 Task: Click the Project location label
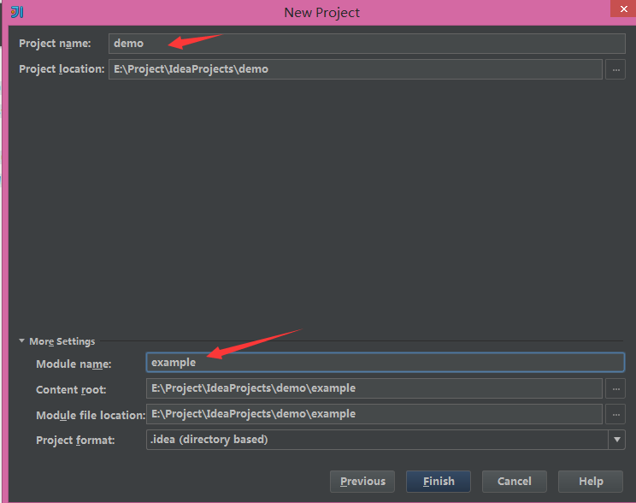tap(62, 69)
